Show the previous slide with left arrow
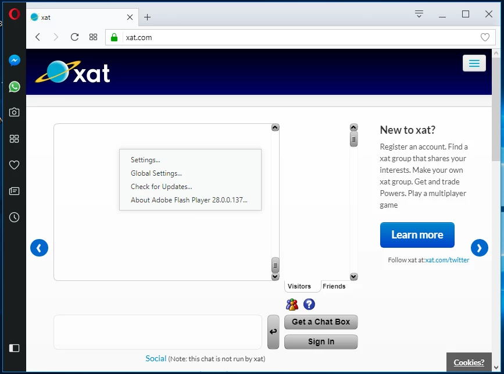504x374 pixels. 39,248
